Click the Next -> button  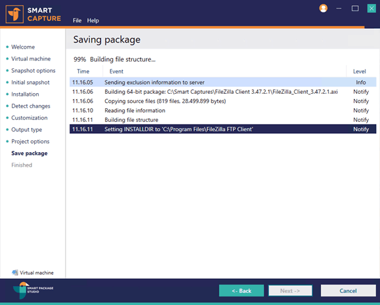pos(290,291)
